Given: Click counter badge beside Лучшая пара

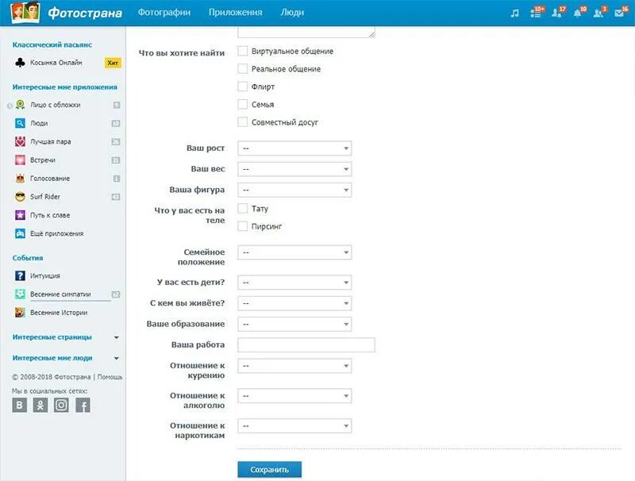Looking at the screenshot, I should pyautogui.click(x=116, y=142).
